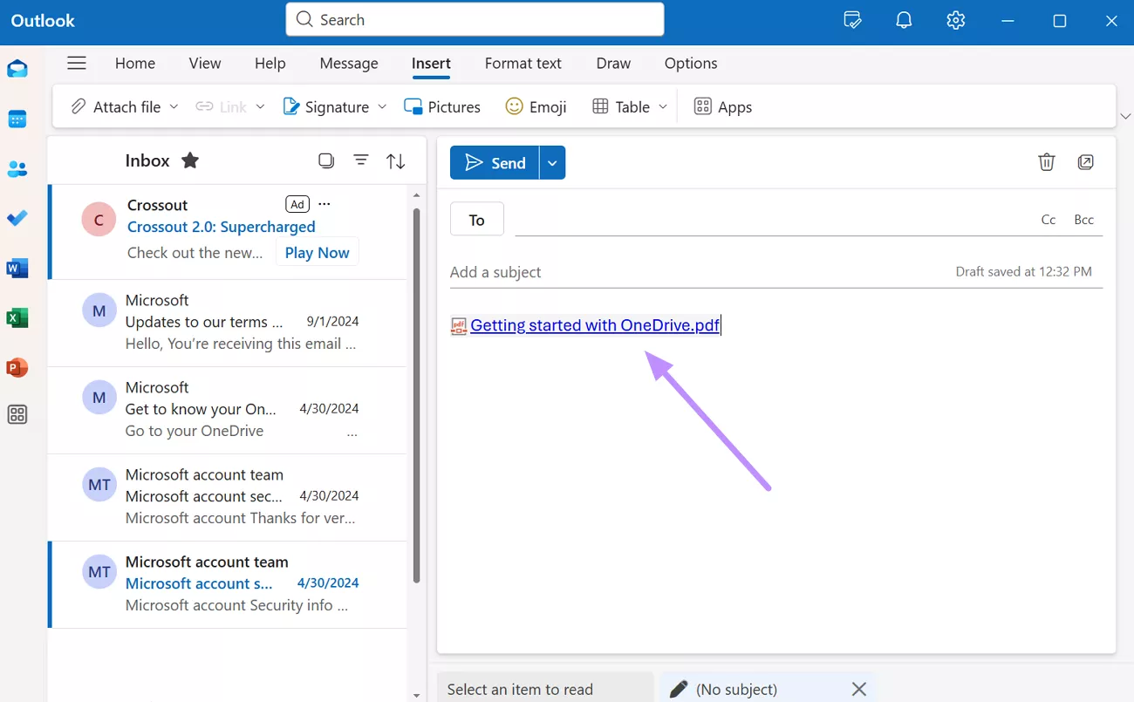
Task: Open Excel from the app sidebar
Action: pyautogui.click(x=17, y=317)
